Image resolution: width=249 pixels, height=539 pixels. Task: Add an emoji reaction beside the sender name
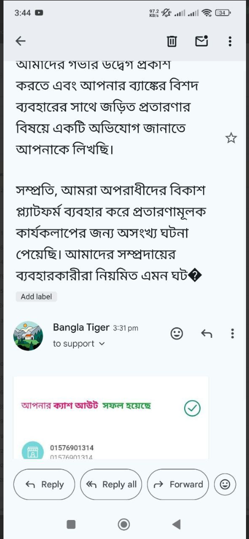pyautogui.click(x=177, y=333)
